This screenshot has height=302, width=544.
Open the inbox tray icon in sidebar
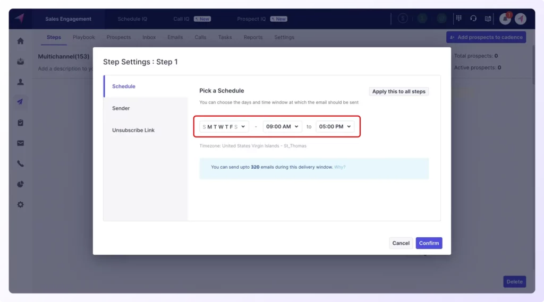click(x=20, y=62)
